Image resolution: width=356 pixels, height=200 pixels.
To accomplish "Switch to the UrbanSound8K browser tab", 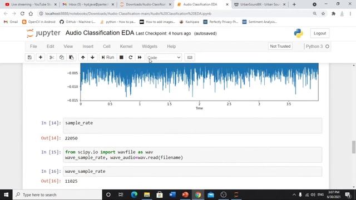I will pyautogui.click(x=260, y=4).
